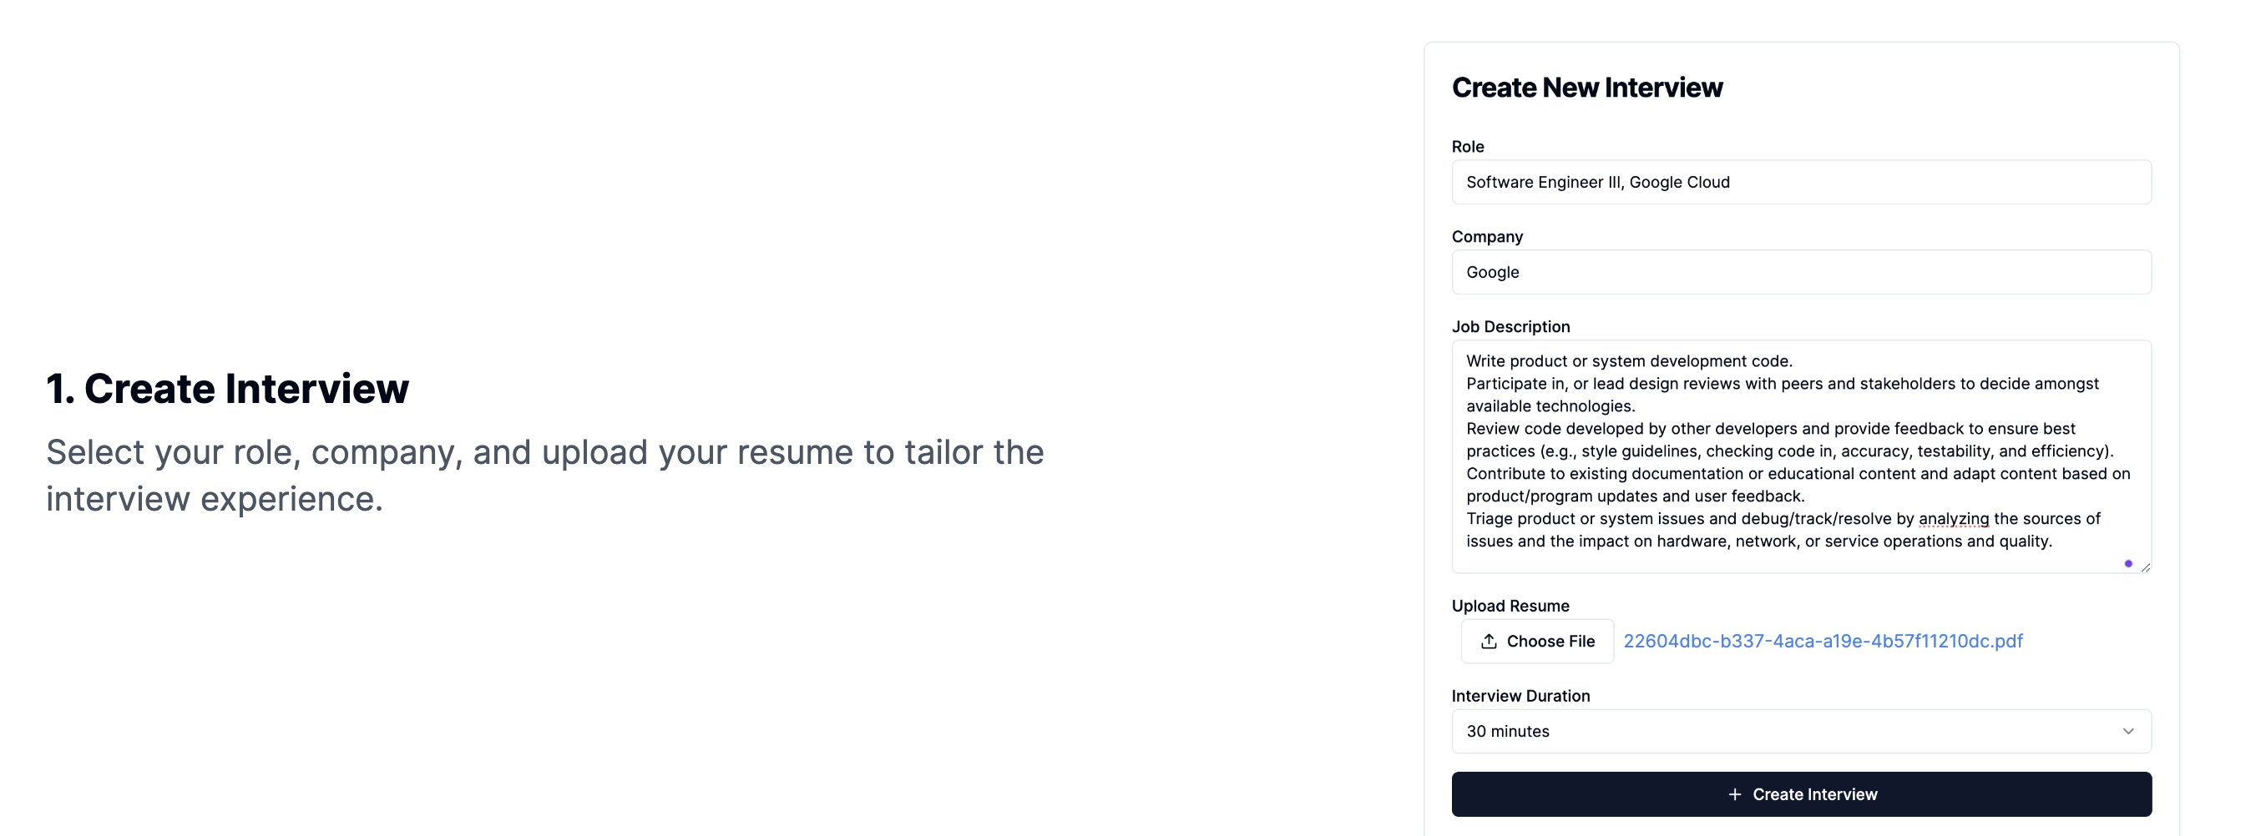
Task: Click the Upload Resume label
Action: coord(1510,605)
